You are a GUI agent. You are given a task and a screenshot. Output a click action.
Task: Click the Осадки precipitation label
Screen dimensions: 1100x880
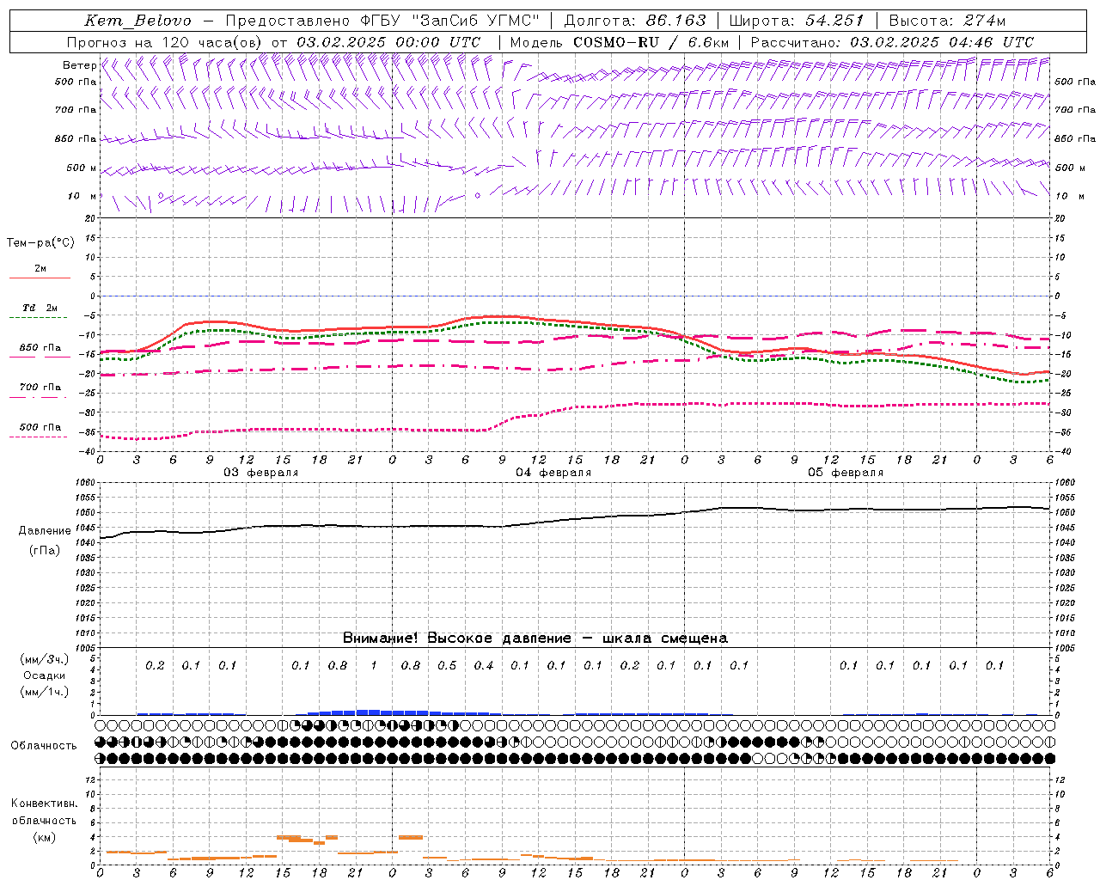coord(45,675)
